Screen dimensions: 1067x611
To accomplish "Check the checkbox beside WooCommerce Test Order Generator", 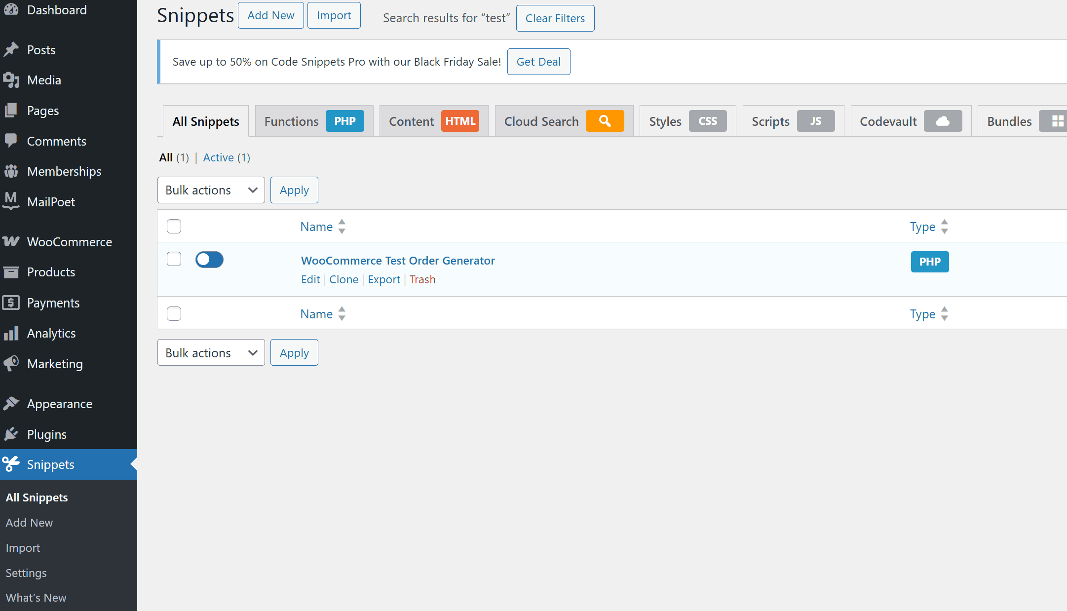I will [x=174, y=259].
